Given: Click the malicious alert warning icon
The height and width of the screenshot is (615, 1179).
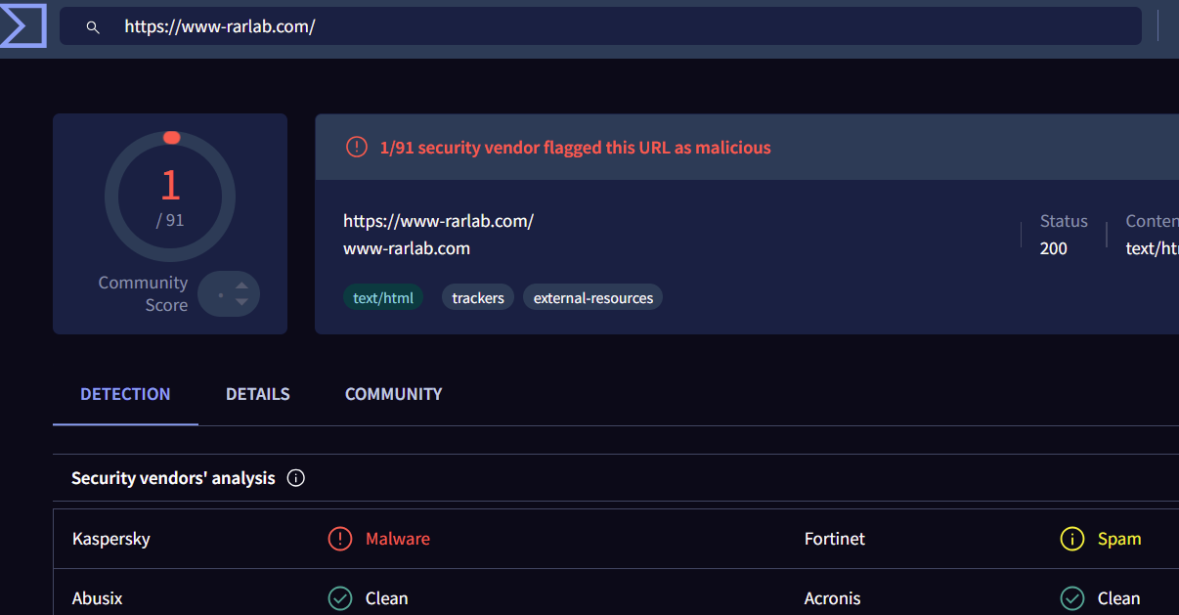Looking at the screenshot, I should coord(357,148).
